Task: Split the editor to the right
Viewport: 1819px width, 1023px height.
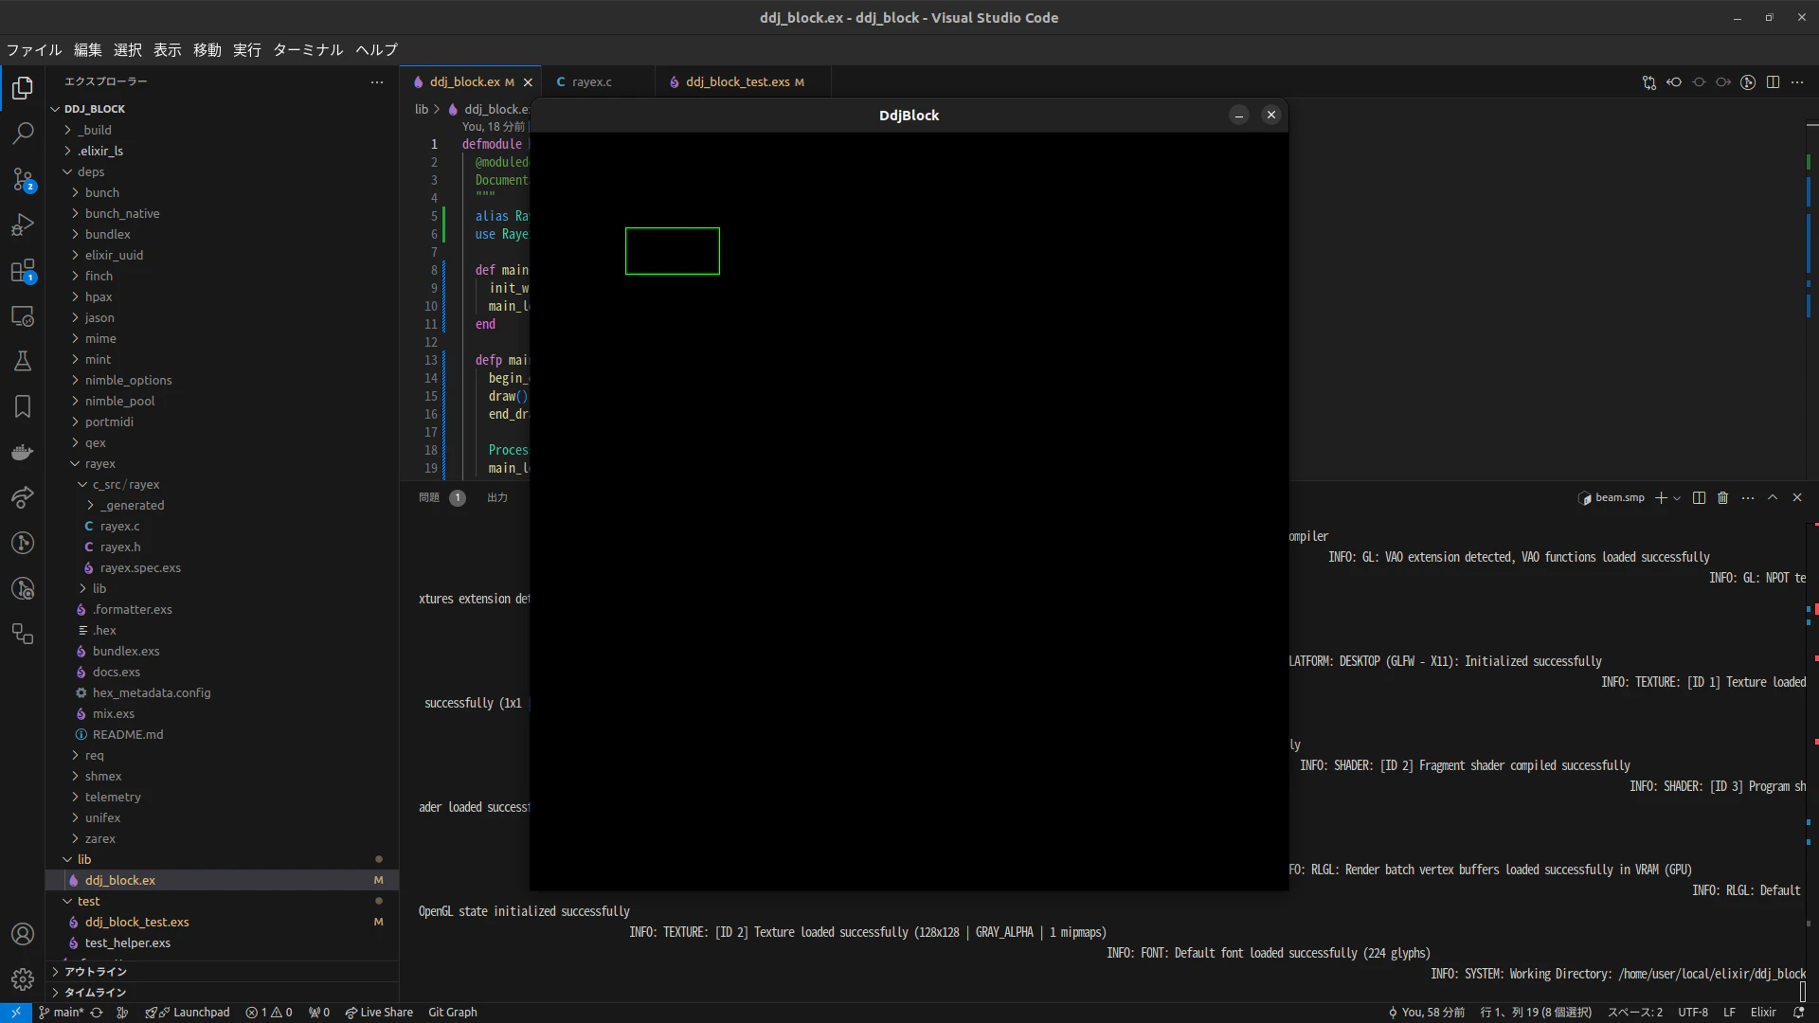Action: click(x=1773, y=82)
